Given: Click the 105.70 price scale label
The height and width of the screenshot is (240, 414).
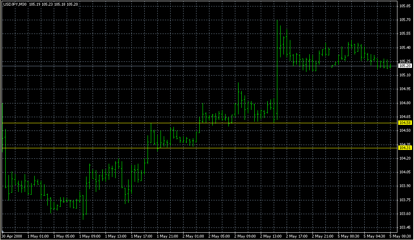Looking at the screenshot, I should [405, 19].
